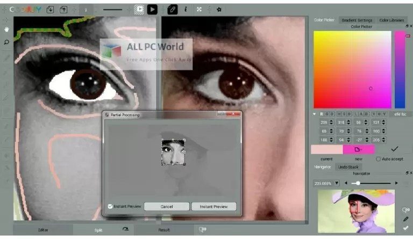Click the import image icon with down arrow

[x=50, y=10]
